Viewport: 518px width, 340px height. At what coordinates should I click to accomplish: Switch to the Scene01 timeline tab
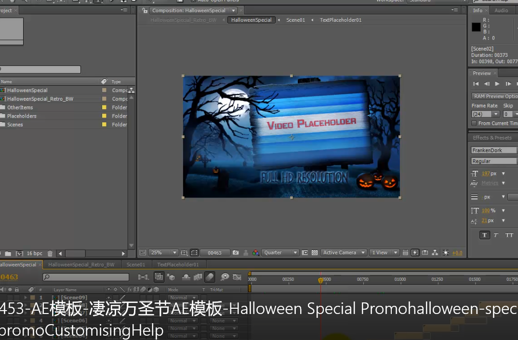click(x=136, y=264)
